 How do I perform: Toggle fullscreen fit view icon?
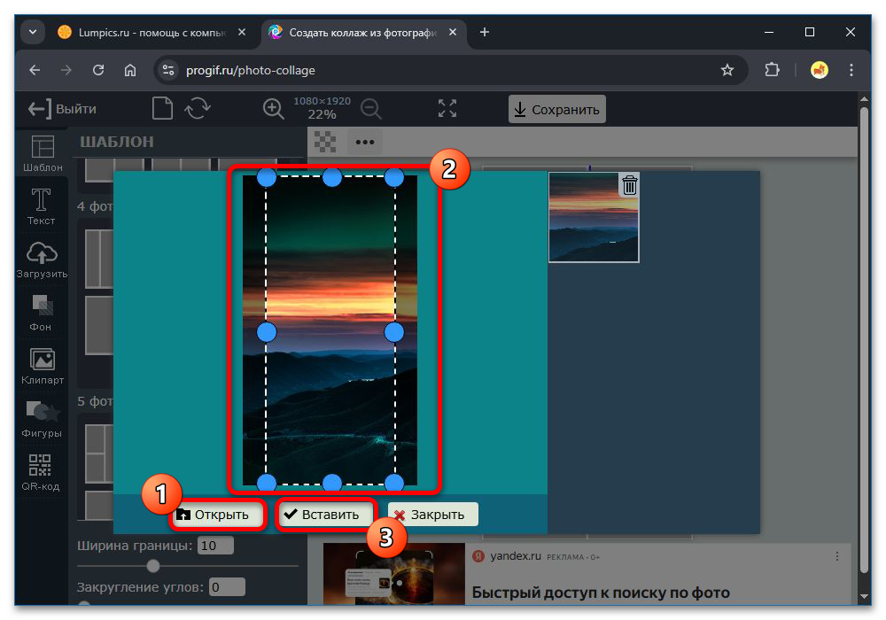[x=447, y=109]
